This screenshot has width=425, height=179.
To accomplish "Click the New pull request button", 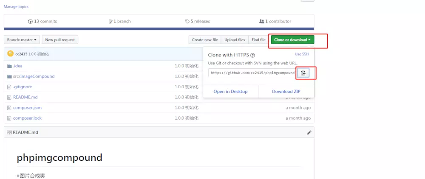I will [x=60, y=40].
